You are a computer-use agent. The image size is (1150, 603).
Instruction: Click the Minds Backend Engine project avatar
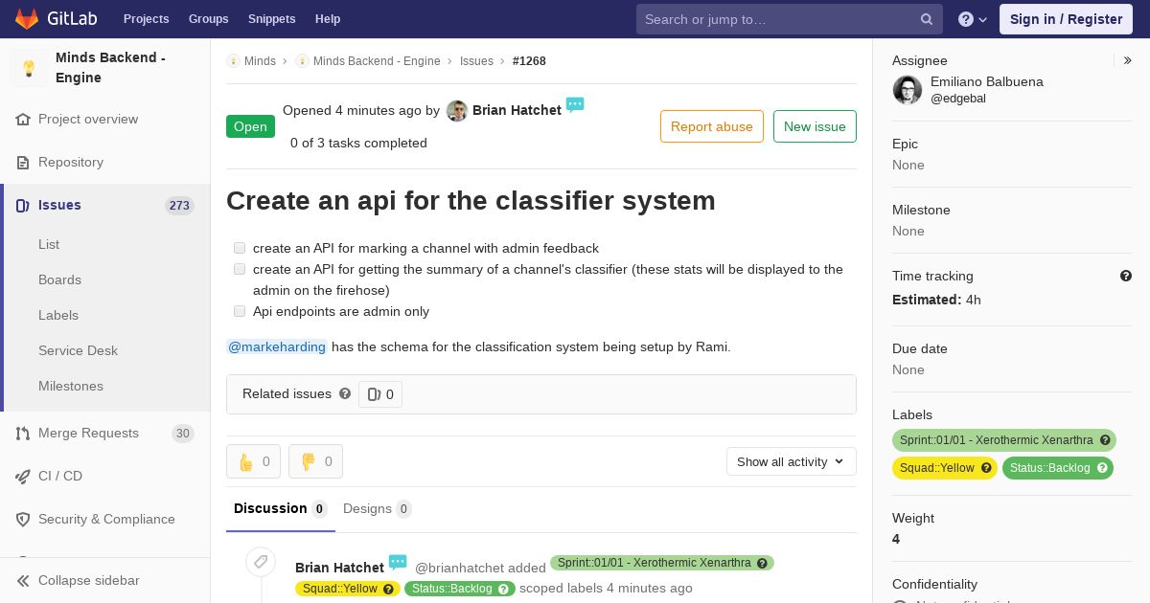coord(29,68)
